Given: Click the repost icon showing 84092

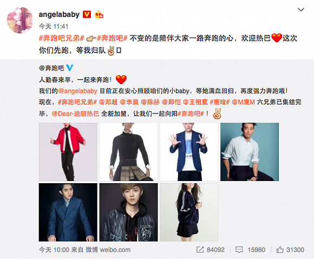Looking at the screenshot, I should click(200, 250).
